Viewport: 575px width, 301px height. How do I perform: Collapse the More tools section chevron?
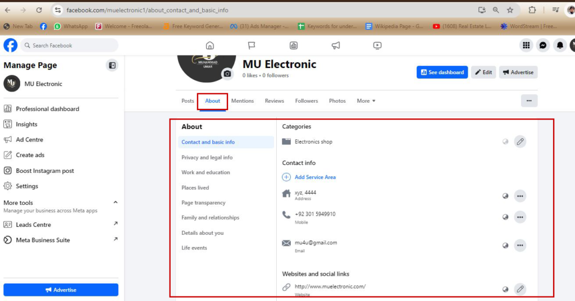[x=116, y=202]
